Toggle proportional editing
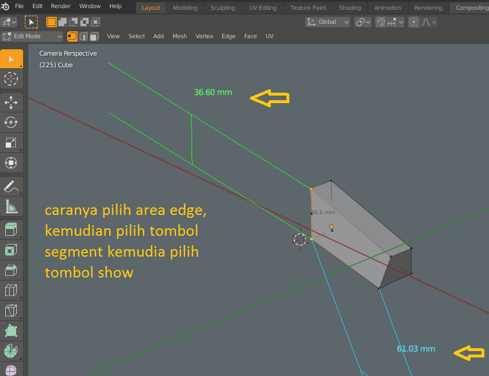 (x=414, y=22)
